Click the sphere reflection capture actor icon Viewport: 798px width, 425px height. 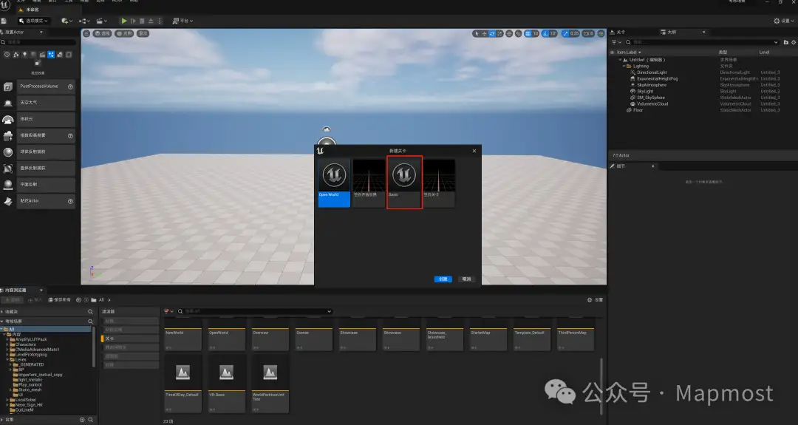[x=8, y=152]
